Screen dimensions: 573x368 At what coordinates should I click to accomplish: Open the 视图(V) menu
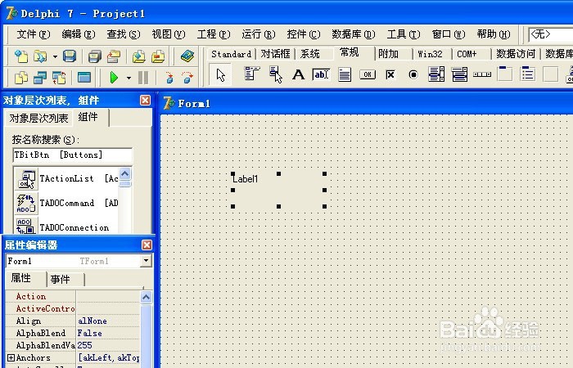click(x=169, y=34)
